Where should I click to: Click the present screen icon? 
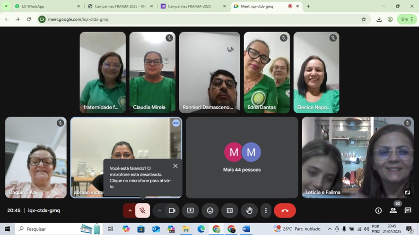tap(190, 210)
